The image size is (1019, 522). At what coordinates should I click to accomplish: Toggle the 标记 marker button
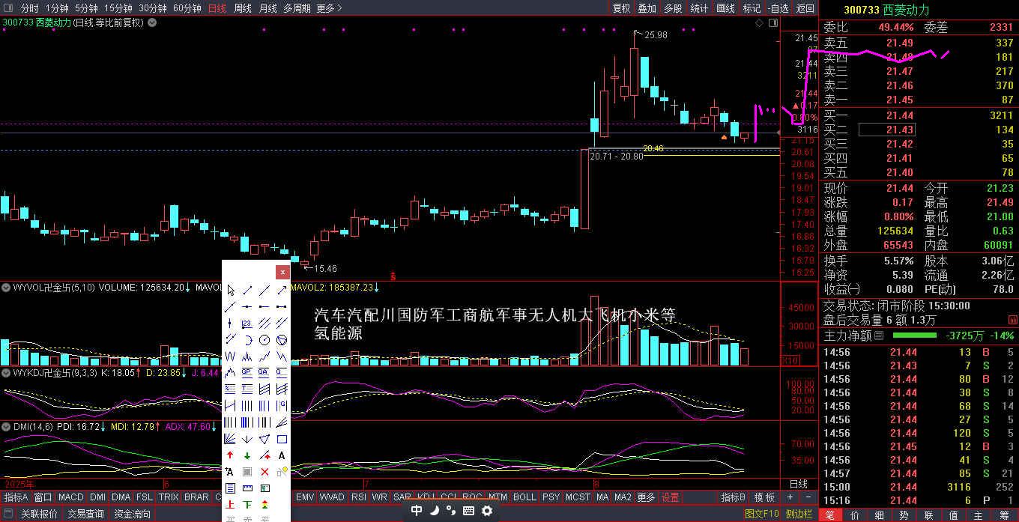[751, 8]
